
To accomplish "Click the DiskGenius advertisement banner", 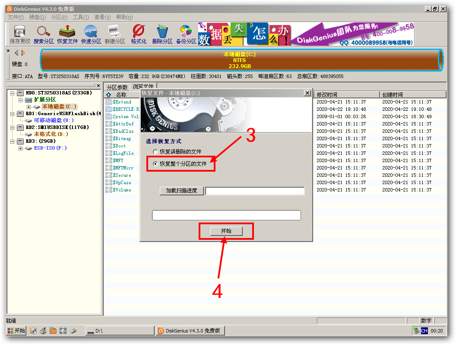I will click(x=306, y=34).
